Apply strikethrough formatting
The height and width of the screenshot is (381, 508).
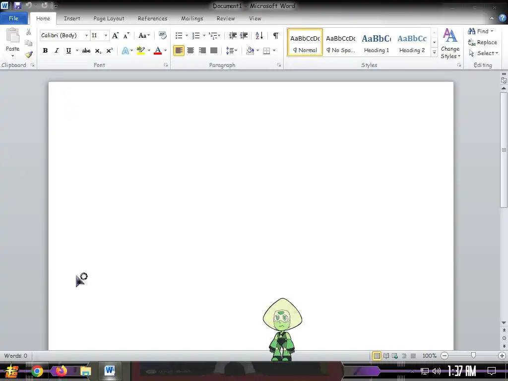(x=86, y=51)
